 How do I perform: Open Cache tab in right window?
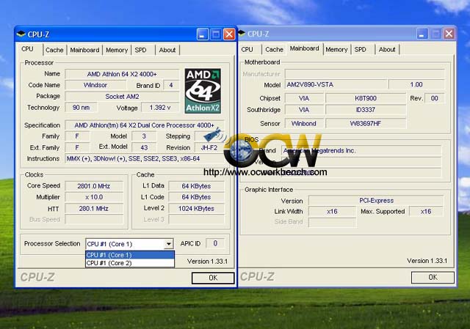pyautogui.click(x=274, y=49)
